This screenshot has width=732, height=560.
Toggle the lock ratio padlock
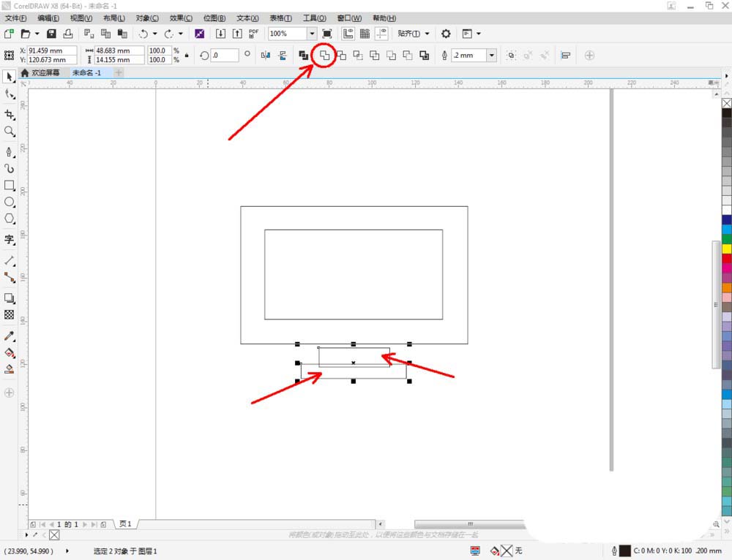tap(187, 56)
